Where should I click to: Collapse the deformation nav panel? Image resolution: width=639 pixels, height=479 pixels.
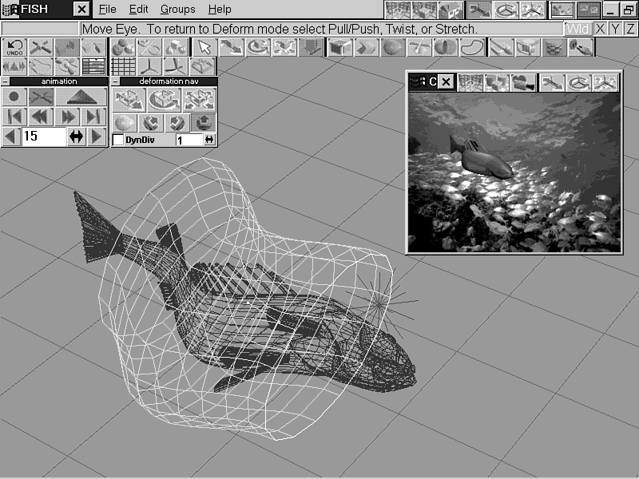pos(115,81)
